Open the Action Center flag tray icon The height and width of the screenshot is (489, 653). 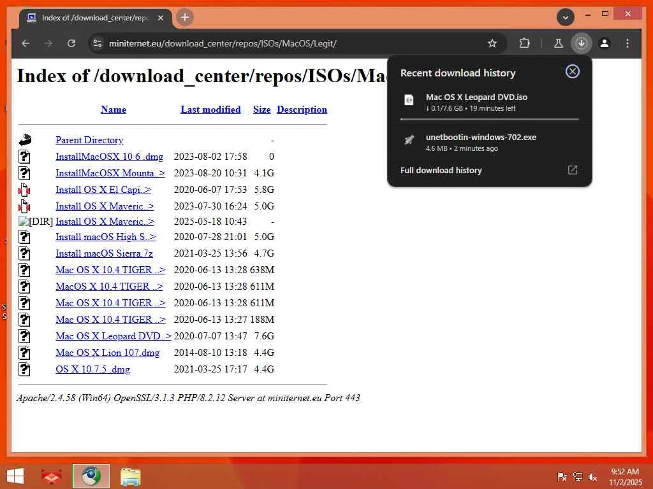pos(562,477)
